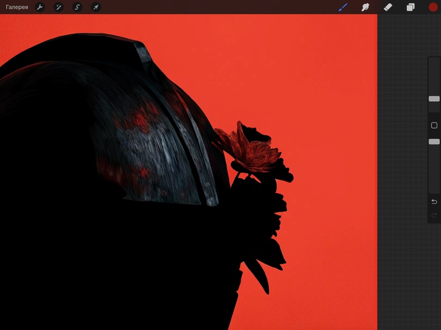Select the Smudge finger tool
Image resolution: width=441 pixels, height=330 pixels.
(x=365, y=7)
